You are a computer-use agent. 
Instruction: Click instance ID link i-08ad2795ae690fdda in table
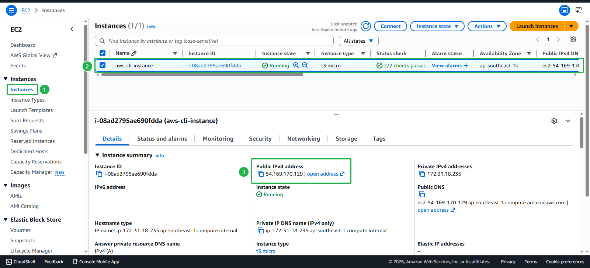pos(215,66)
